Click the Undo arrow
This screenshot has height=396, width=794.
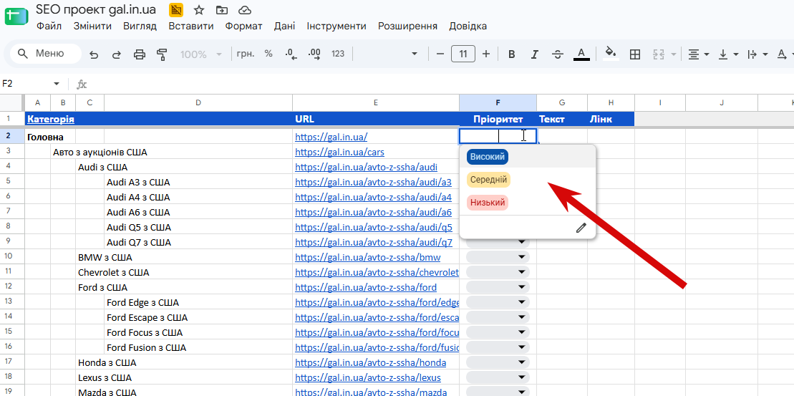[94, 54]
